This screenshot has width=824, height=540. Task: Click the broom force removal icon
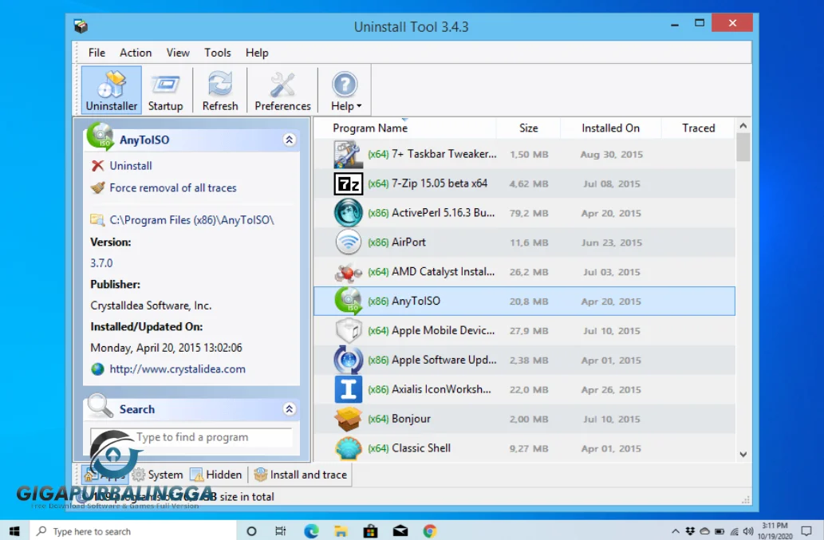click(98, 187)
